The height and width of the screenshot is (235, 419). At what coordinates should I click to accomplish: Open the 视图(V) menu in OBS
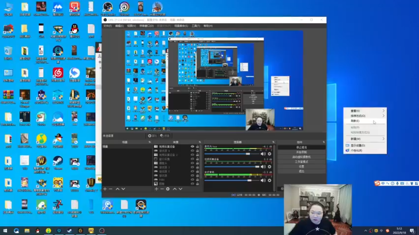(131, 26)
